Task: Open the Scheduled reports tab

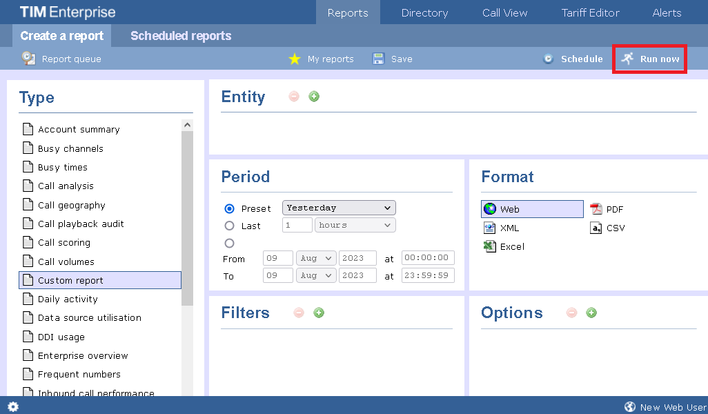Action: [x=181, y=36]
